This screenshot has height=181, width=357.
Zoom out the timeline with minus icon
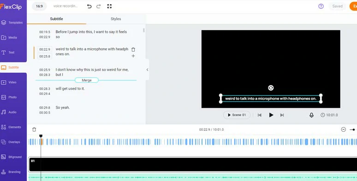[x=344, y=129]
